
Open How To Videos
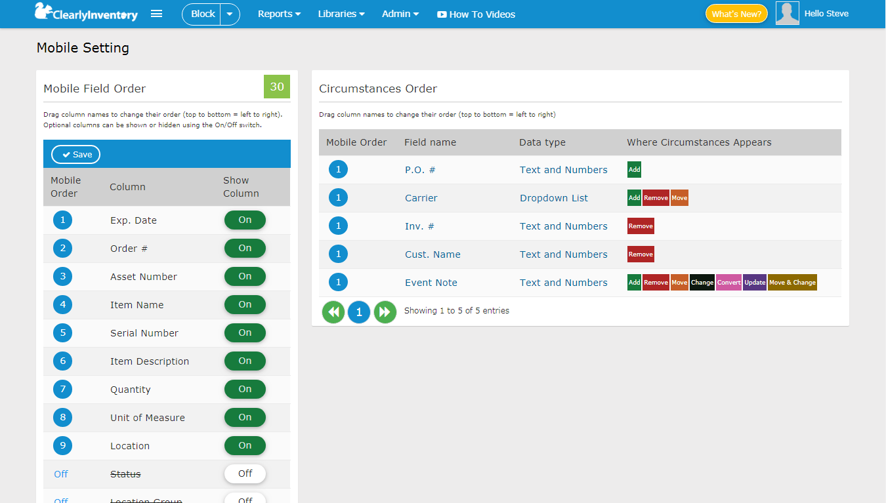pyautogui.click(x=476, y=14)
